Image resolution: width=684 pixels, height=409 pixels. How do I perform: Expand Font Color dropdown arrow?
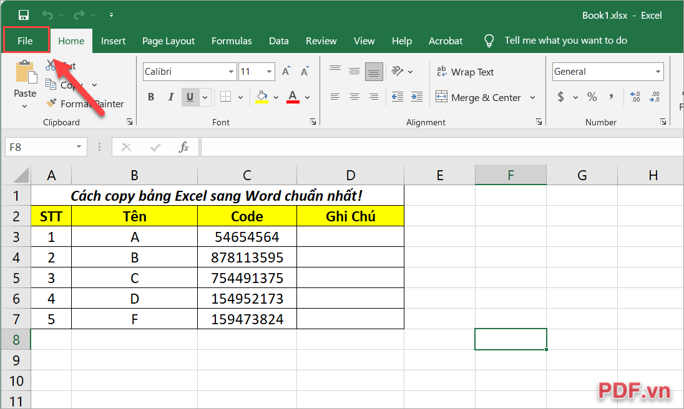(307, 97)
